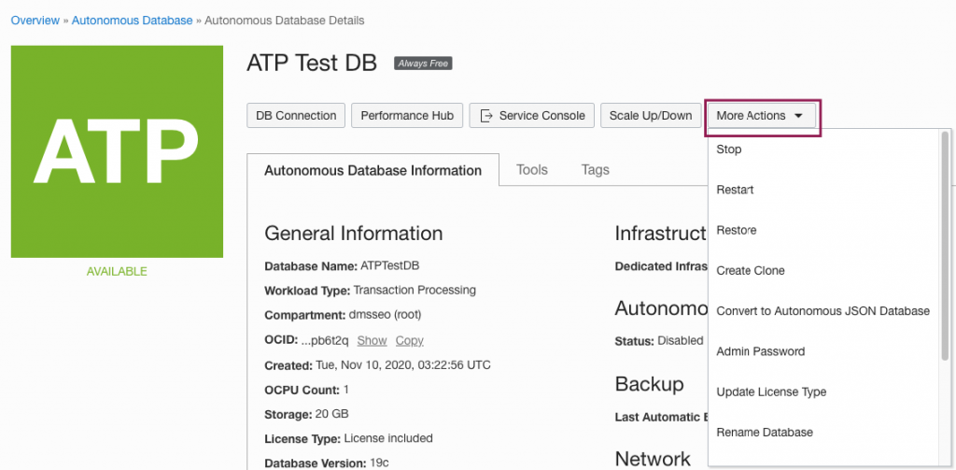Click compartment dmsseo (root) value

(x=385, y=315)
